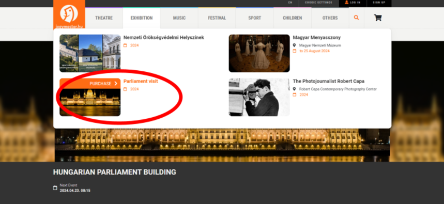Open the Parliament visit title link

[x=141, y=81]
